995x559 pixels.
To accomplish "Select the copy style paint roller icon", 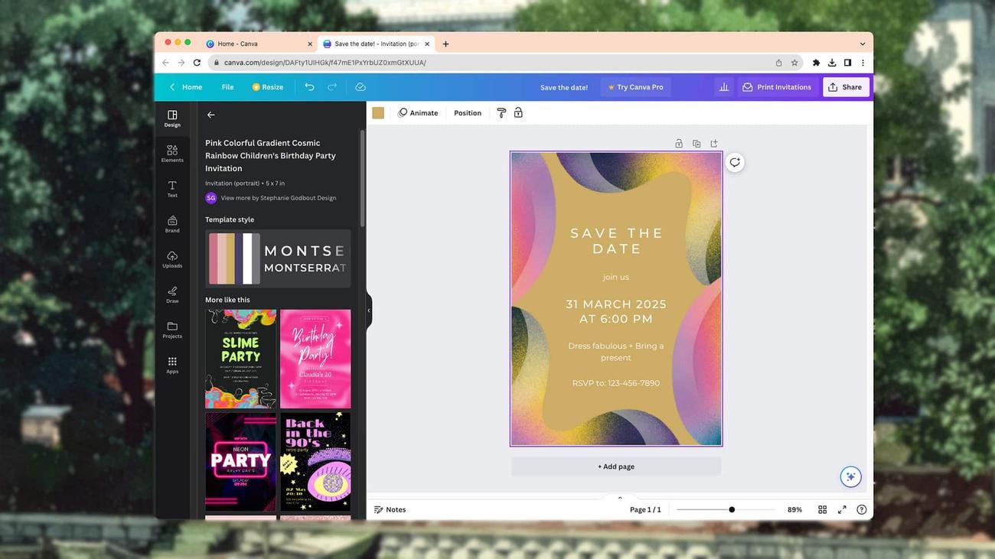I will [x=501, y=112].
